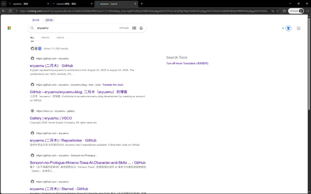Add page to favorites with star icon
311x194 pixels.
tap(278, 11)
